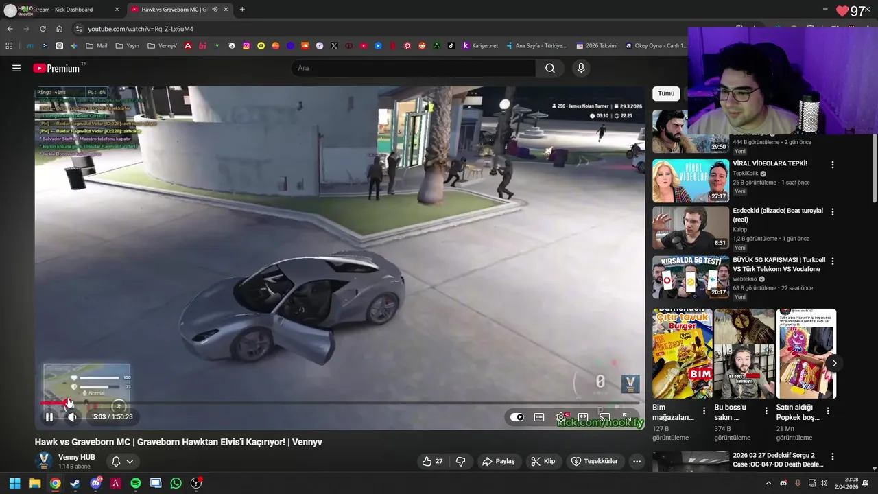
Task: Go back to previous page
Action: tap(10, 29)
